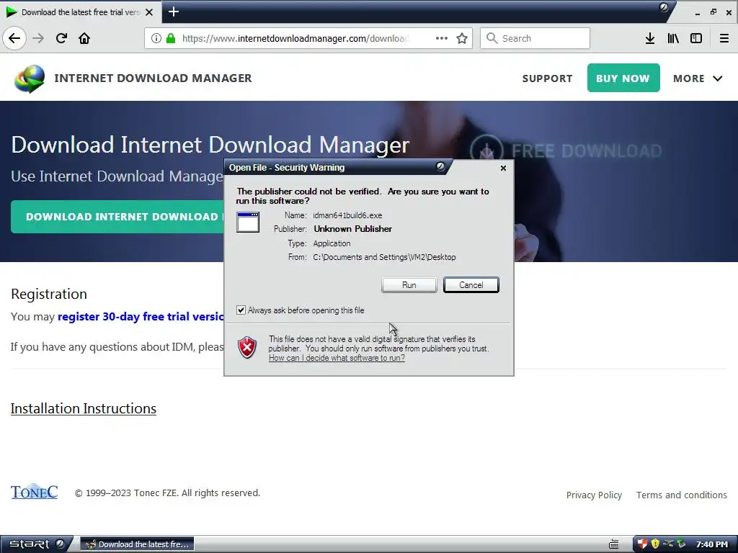Click the dialog title bar round badge icon

[x=440, y=166]
